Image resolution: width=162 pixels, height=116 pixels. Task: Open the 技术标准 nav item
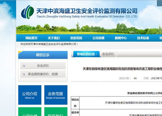143,38
